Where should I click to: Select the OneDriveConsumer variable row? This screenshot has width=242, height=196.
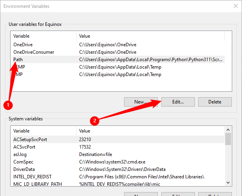[34, 52]
